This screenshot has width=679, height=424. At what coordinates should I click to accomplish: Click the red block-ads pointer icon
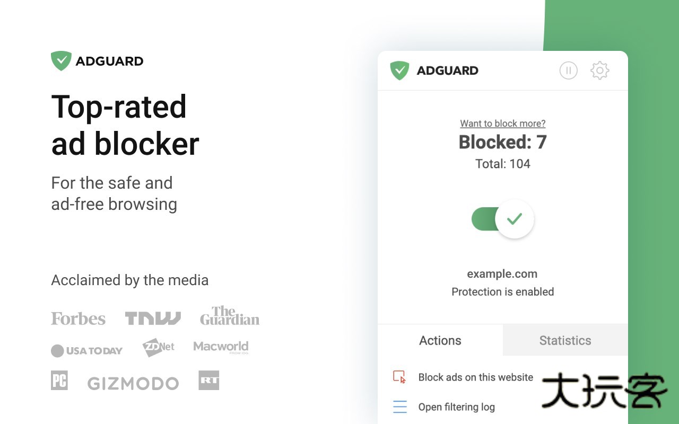tap(399, 377)
